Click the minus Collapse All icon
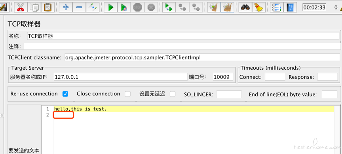 click(79, 7)
